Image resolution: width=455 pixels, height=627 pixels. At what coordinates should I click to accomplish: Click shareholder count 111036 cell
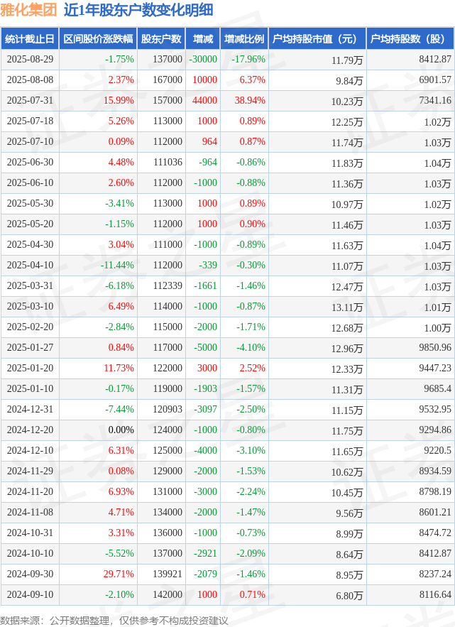[x=161, y=163]
